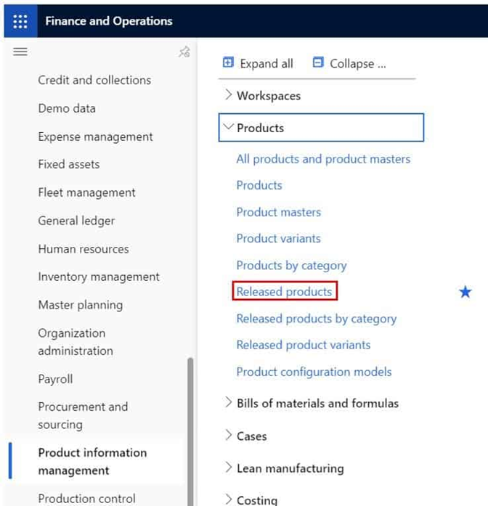The height and width of the screenshot is (506, 488).
Task: Click the Collapse ... text label
Action: 358,64
